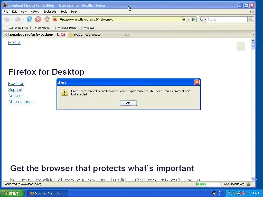The height and width of the screenshot is (197, 263).
Task: Click the Firefox site icon in address bar
Action: pyautogui.click(x=55, y=19)
